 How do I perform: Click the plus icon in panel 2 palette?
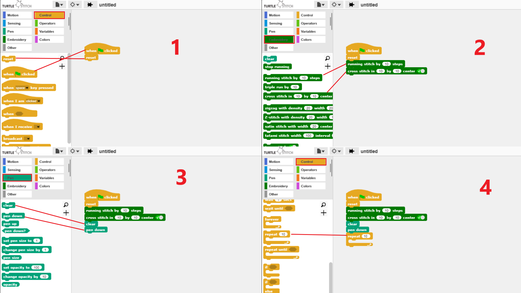[x=328, y=66]
